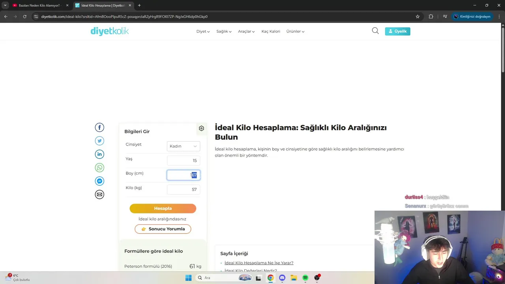Click the Formüllere göre ideal kilo heading
Image resolution: width=505 pixels, height=284 pixels.
point(153,251)
